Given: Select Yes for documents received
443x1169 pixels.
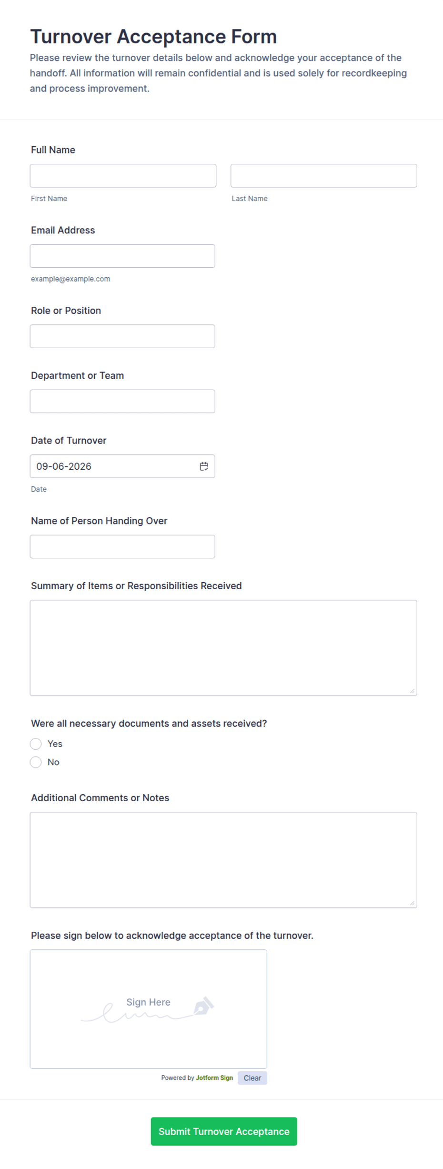Looking at the screenshot, I should coord(36,744).
